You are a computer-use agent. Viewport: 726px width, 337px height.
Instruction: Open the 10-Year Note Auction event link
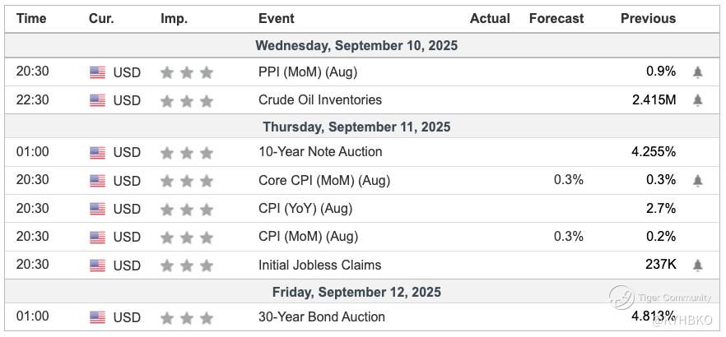(320, 152)
